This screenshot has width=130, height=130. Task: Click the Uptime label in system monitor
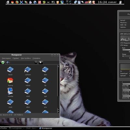point(123,27)
